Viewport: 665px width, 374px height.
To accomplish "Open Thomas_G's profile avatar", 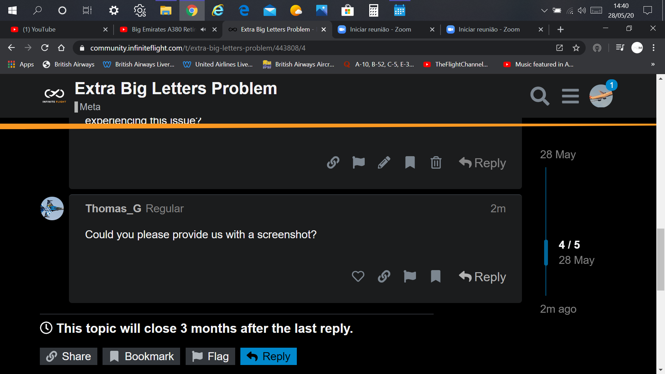I will tap(52, 208).
